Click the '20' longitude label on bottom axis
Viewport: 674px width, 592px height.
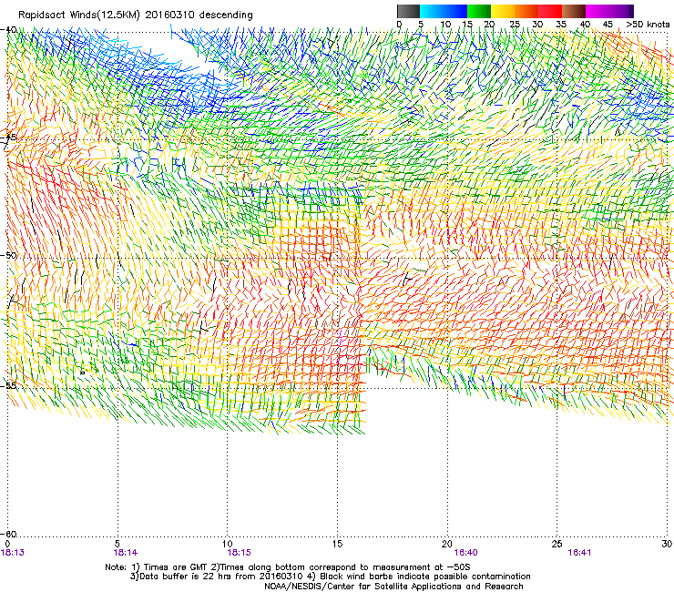click(x=447, y=544)
